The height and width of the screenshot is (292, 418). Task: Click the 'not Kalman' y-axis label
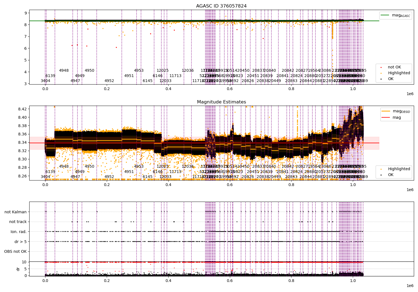pyautogui.click(x=15, y=212)
